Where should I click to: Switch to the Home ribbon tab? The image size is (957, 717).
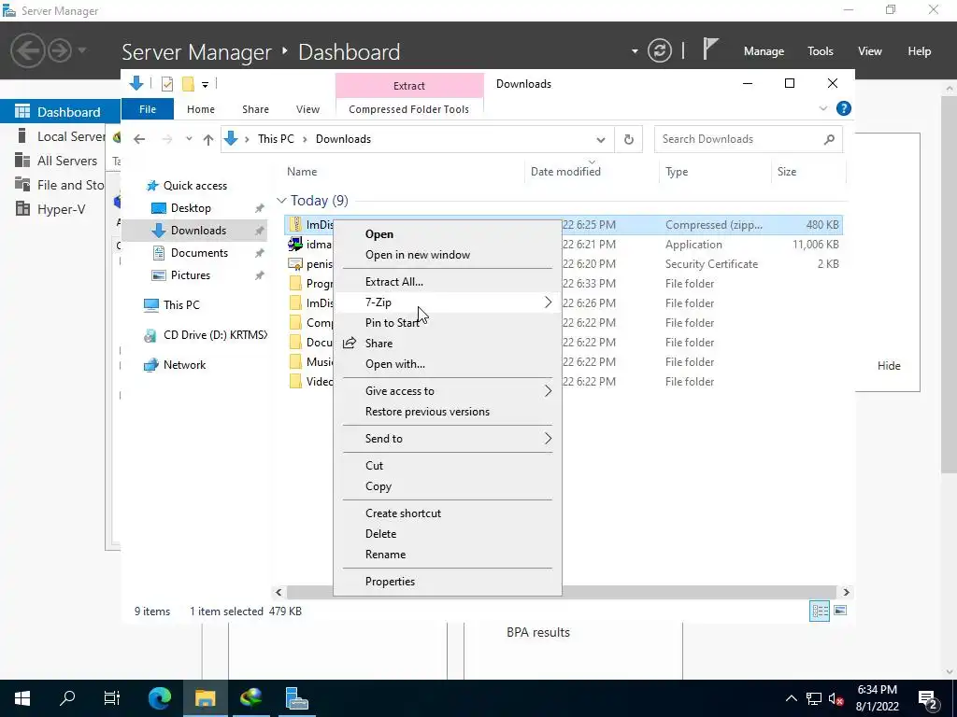(201, 109)
